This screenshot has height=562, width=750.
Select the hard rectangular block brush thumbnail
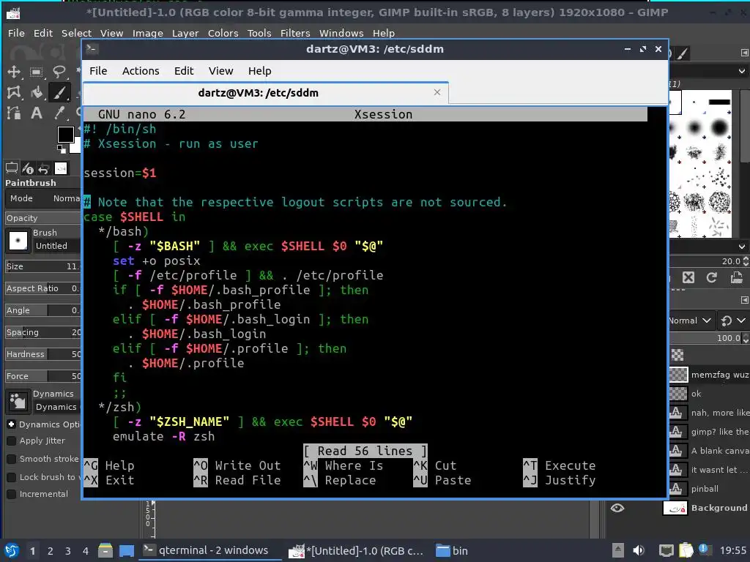click(719, 102)
